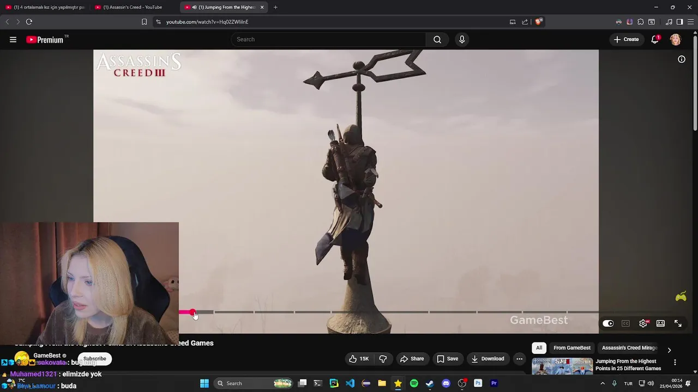The image size is (698, 392).
Task: Open Discord from the taskbar
Action: coord(446,383)
